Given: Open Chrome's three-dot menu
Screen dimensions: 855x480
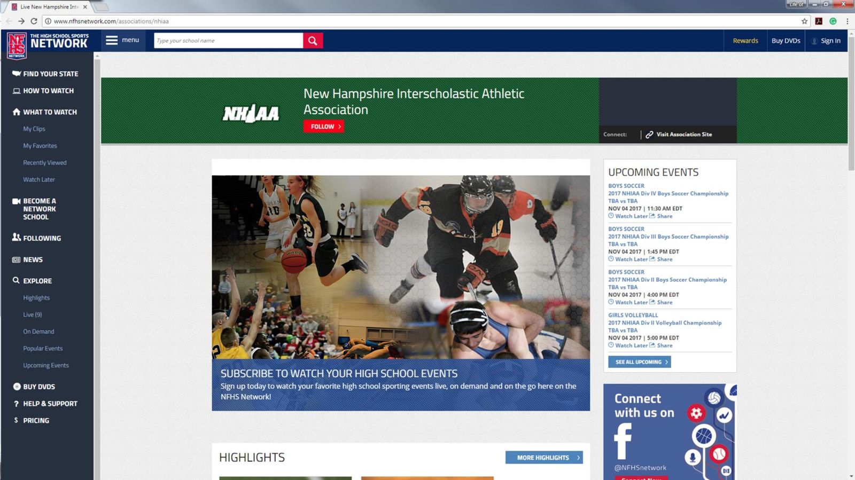Looking at the screenshot, I should coord(847,21).
